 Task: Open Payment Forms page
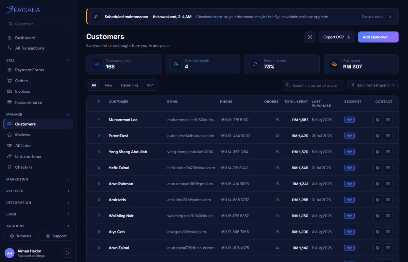[38, 70]
